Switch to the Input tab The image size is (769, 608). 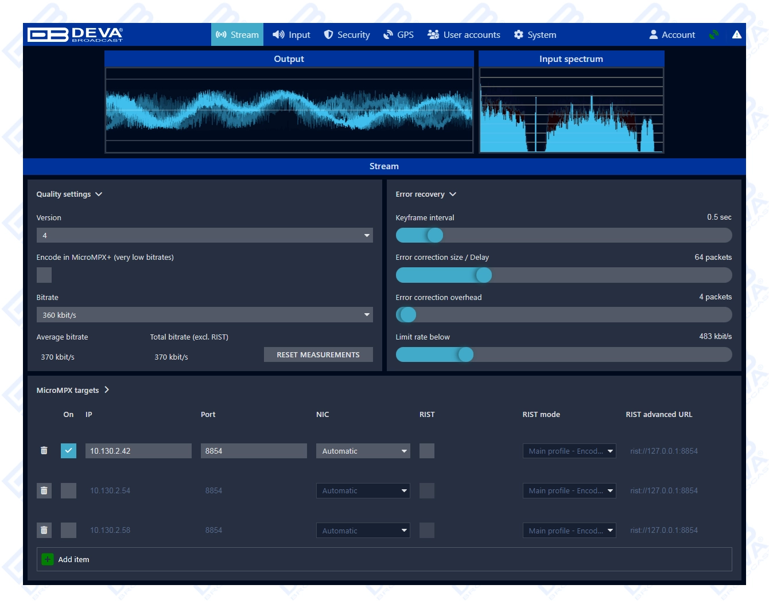pyautogui.click(x=292, y=34)
